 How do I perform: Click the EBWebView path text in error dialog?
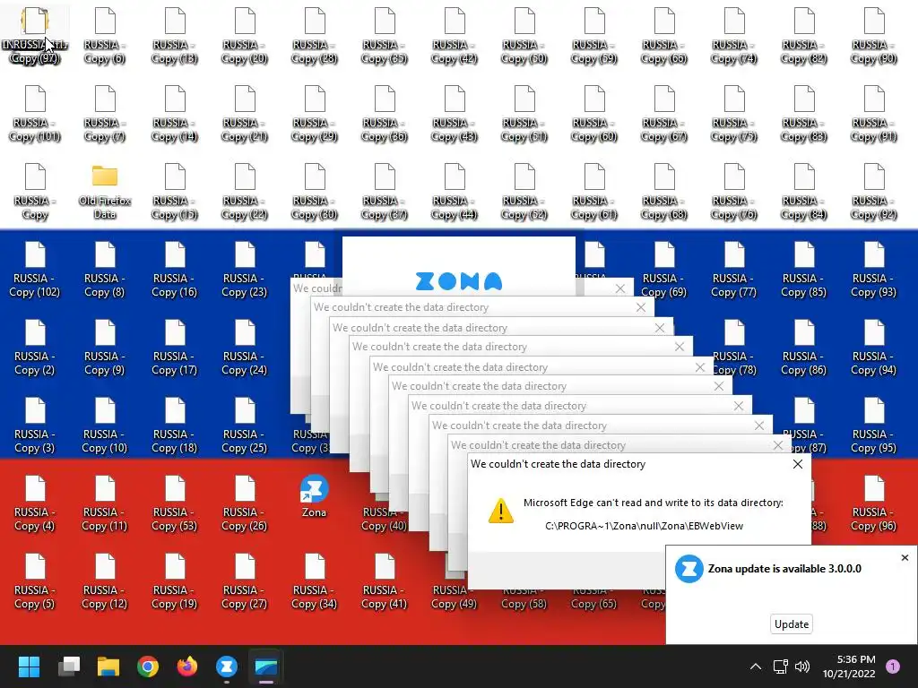[644, 526]
